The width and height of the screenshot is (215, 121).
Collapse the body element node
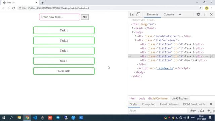tap(133, 32)
